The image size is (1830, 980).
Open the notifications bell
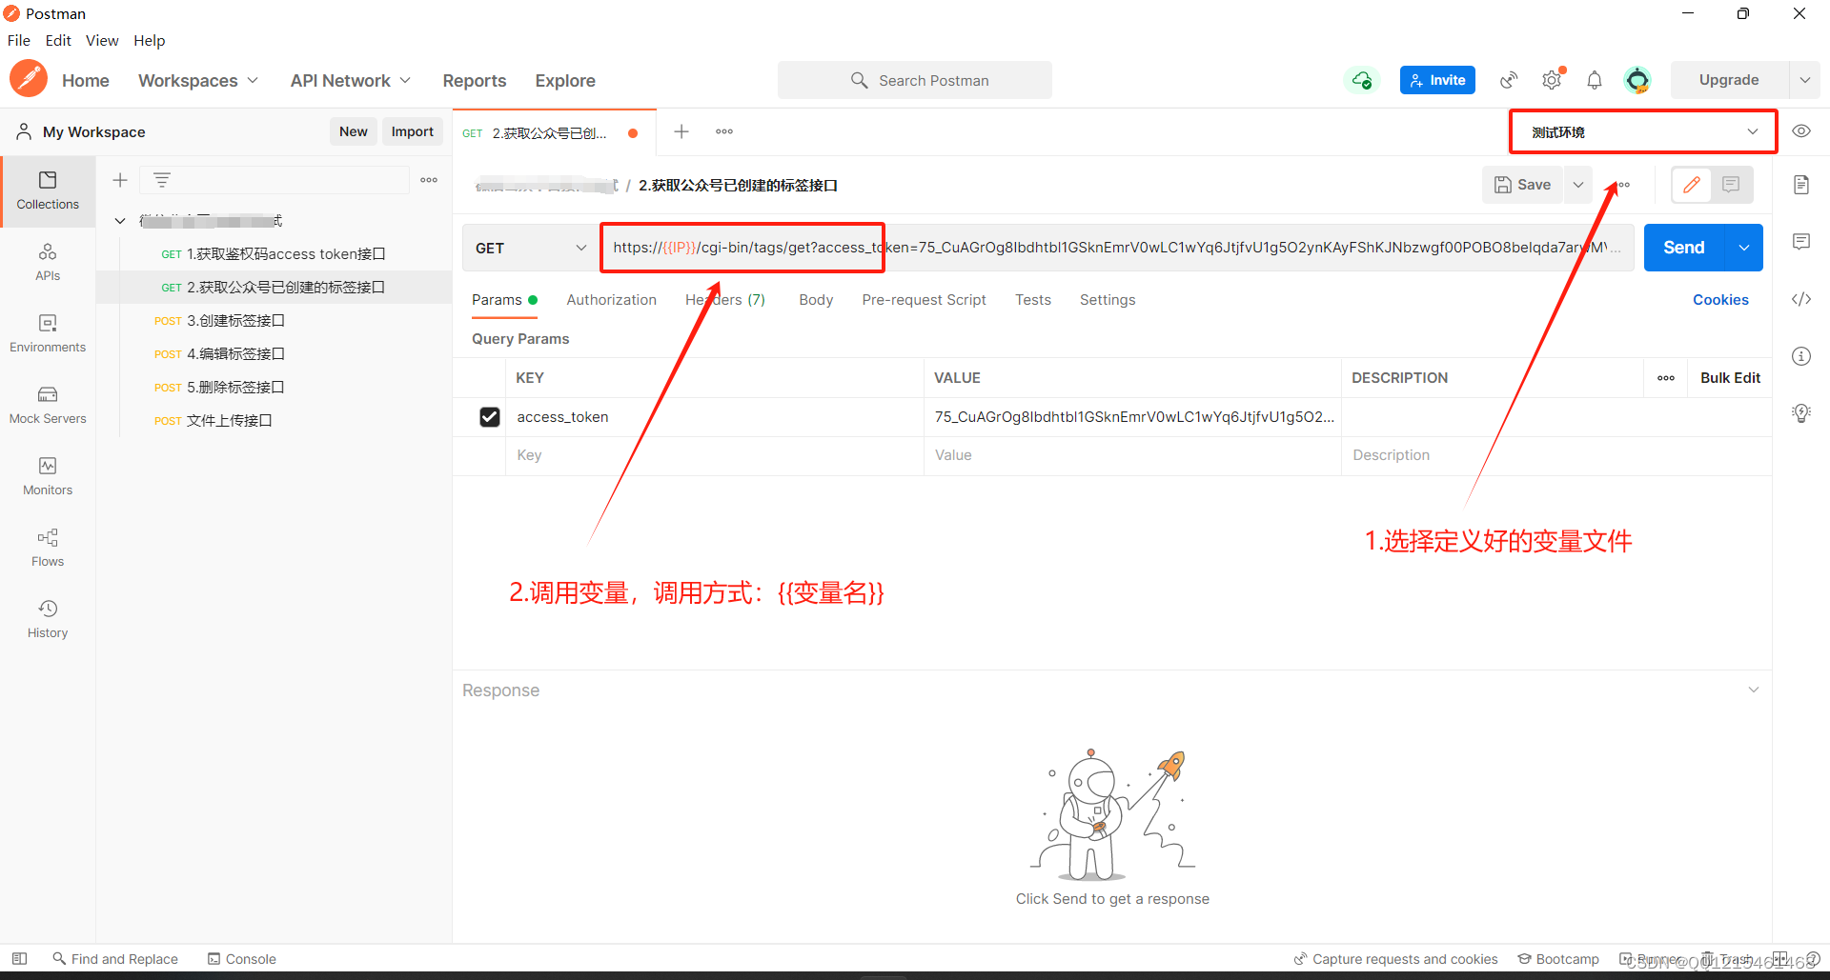coord(1595,80)
